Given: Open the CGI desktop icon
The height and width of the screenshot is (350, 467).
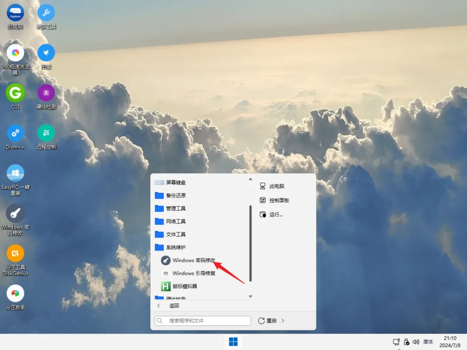Looking at the screenshot, I should 15,97.
